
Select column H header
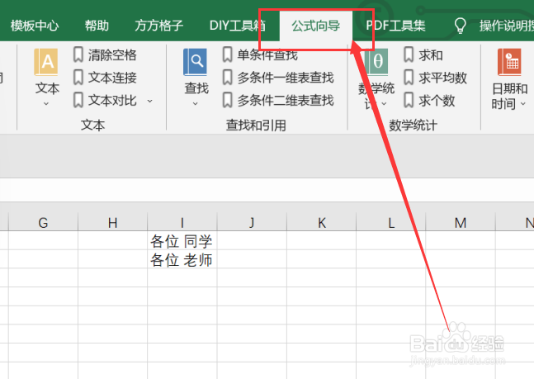tap(113, 223)
